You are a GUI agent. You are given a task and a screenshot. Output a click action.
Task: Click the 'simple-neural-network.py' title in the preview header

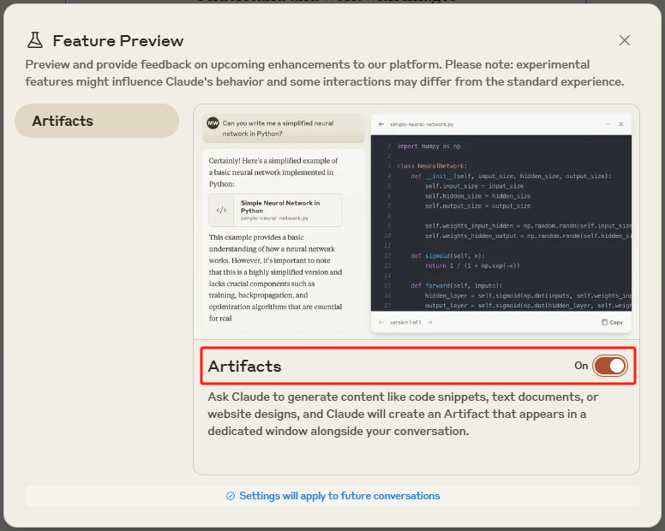(x=421, y=124)
